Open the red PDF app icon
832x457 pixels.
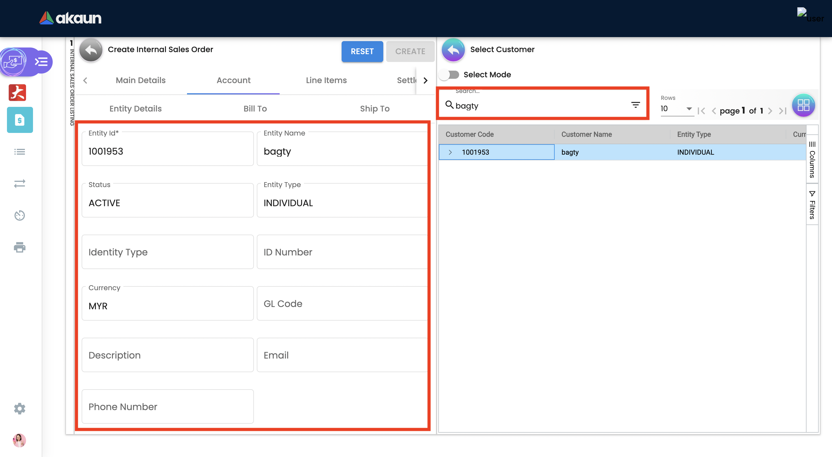(17, 93)
